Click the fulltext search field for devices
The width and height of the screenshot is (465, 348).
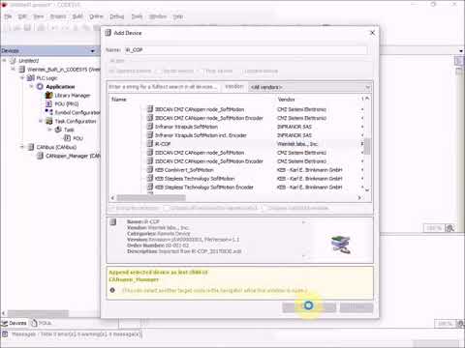(x=164, y=87)
